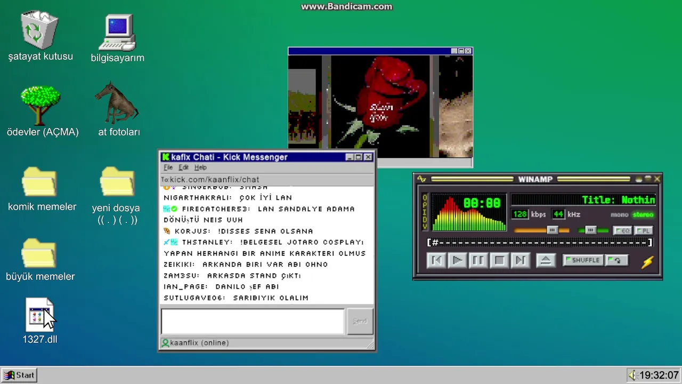Screen dimensions: 682x384
Task: Click Winamp next track button
Action: click(x=520, y=260)
